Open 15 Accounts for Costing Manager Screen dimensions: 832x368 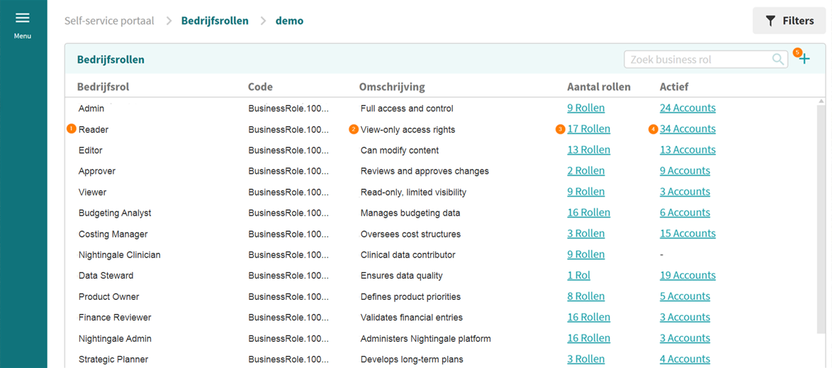(x=687, y=234)
